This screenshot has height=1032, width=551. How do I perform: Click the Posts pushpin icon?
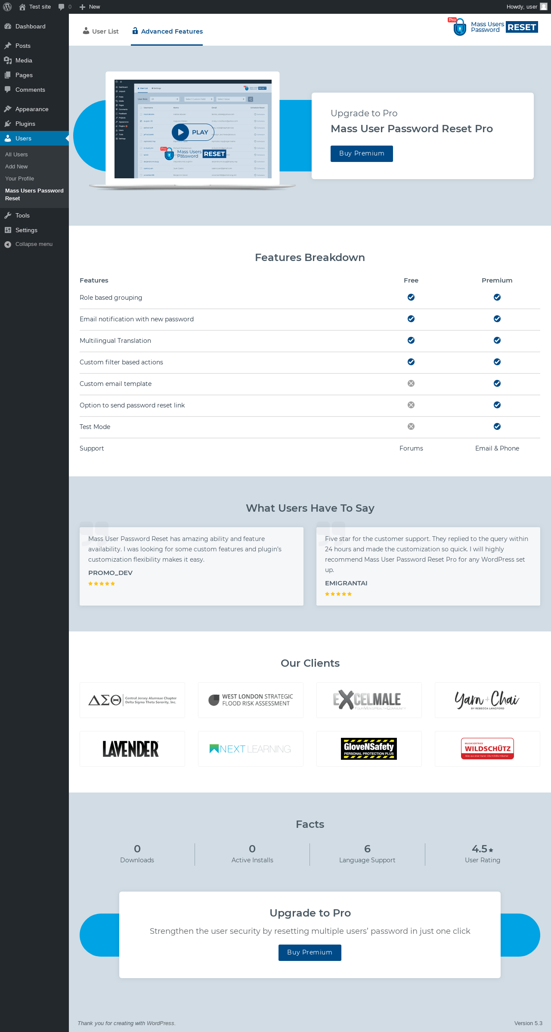pos(8,46)
